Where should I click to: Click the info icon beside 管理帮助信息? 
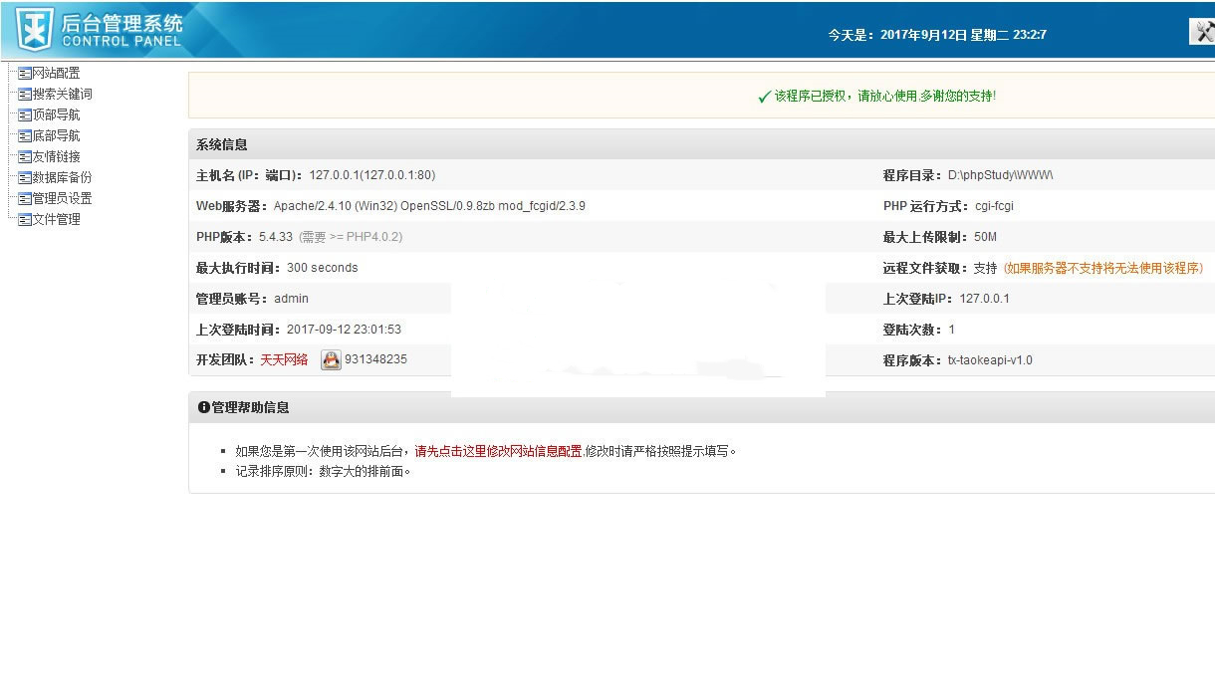point(203,407)
